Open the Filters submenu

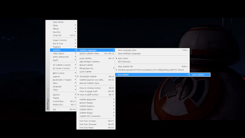[63, 90]
